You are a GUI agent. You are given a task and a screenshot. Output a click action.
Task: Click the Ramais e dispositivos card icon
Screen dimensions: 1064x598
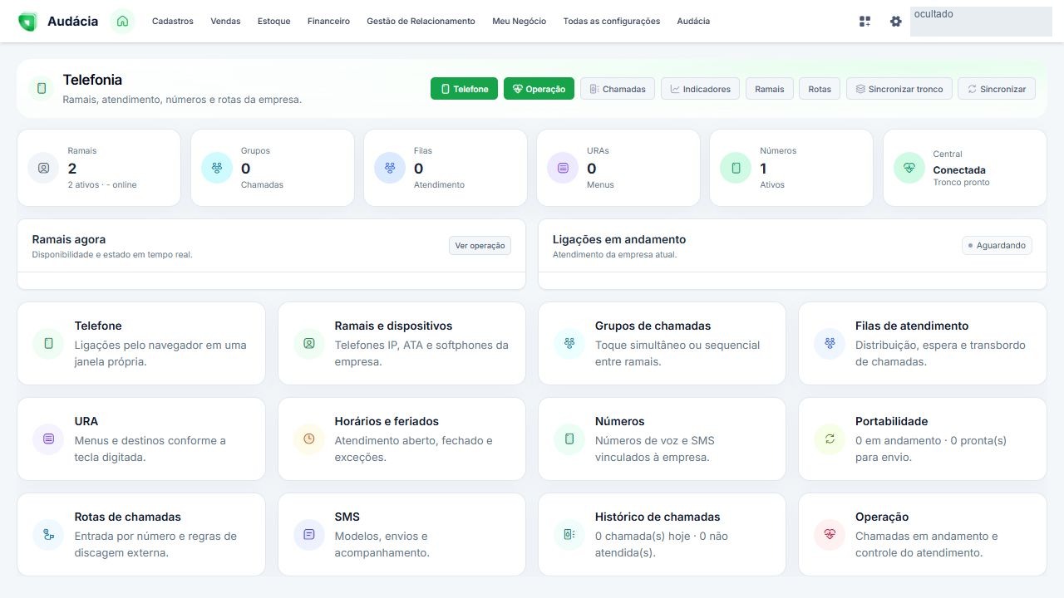(x=309, y=343)
